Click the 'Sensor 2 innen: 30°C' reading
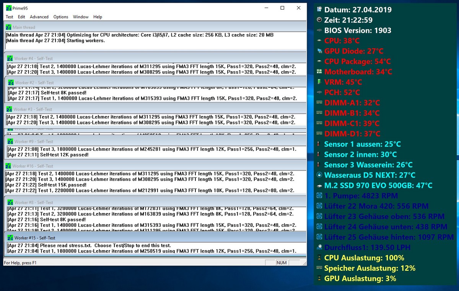This screenshot has width=459, height=291. click(361, 154)
